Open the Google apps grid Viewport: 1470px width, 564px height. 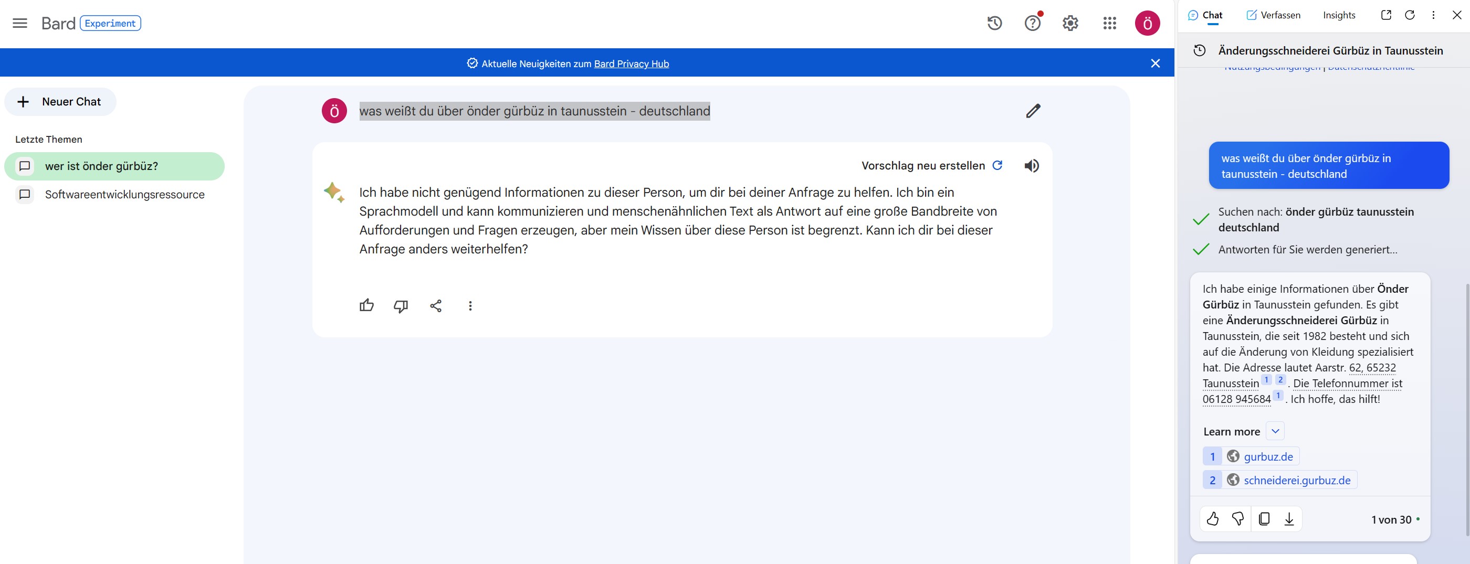click(1109, 24)
